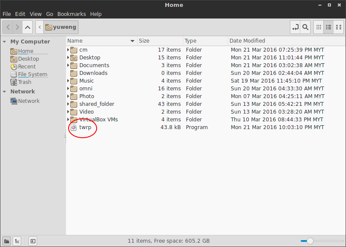Select the shared_folder icon
Viewport: 346px width, 247px height.
[x=74, y=104]
